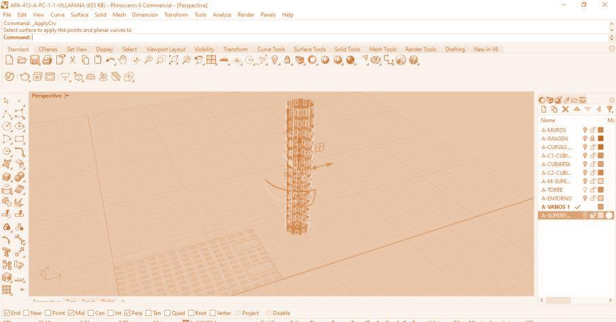Image resolution: width=616 pixels, height=322 pixels.
Task: Open Perspective viewport dropdown arrow
Action: (x=67, y=96)
